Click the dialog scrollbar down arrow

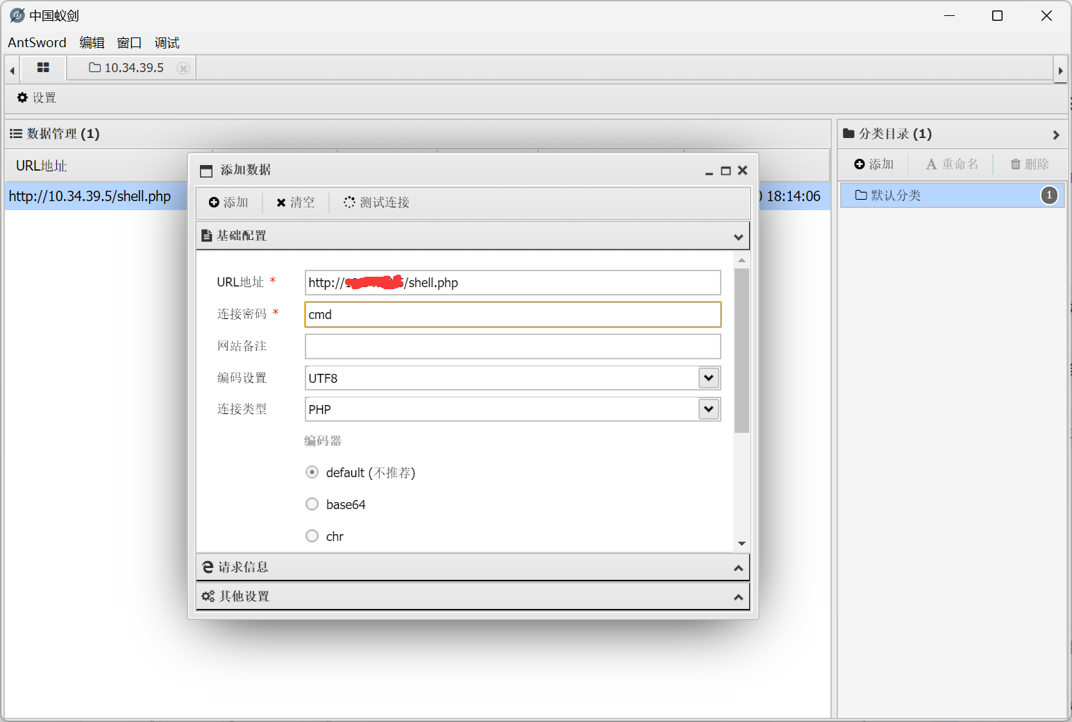[742, 544]
